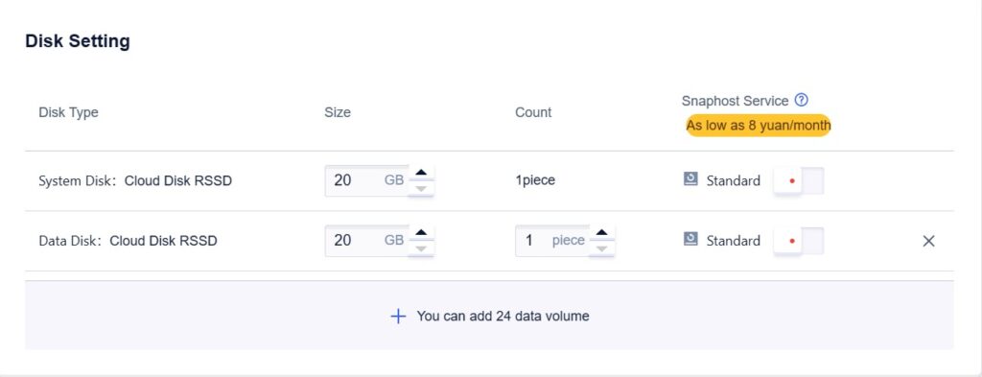The height and width of the screenshot is (377, 982).
Task: Toggle System Disk Standard snapshot switch
Action: point(799,181)
